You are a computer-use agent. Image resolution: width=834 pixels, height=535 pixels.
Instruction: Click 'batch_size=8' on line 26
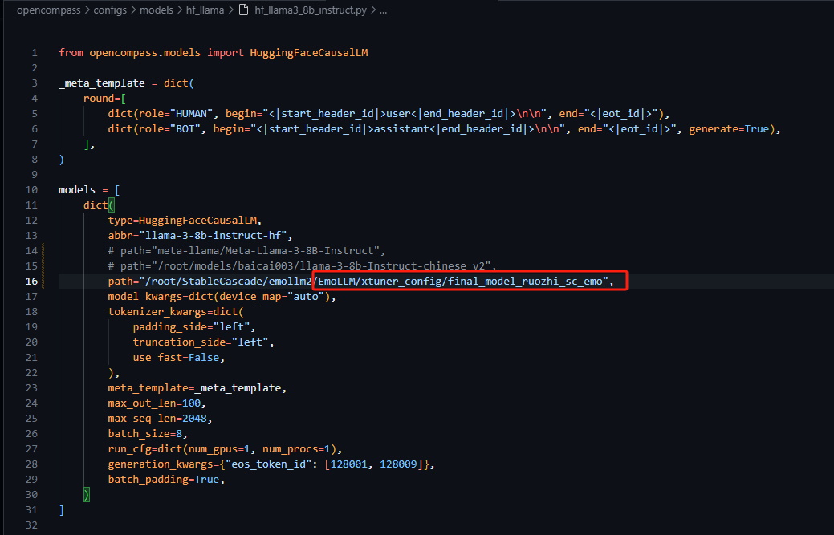click(x=148, y=433)
